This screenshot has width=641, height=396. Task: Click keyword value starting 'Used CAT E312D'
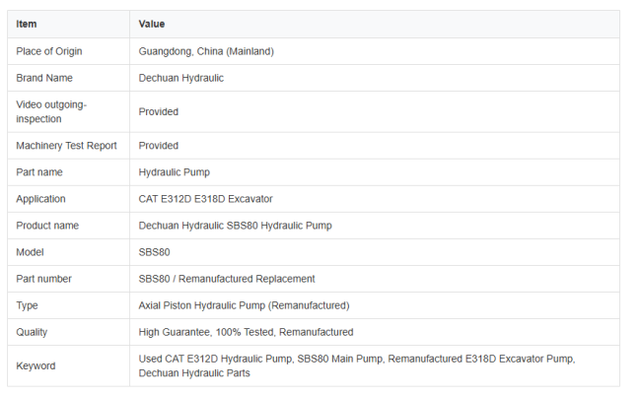tap(357, 365)
